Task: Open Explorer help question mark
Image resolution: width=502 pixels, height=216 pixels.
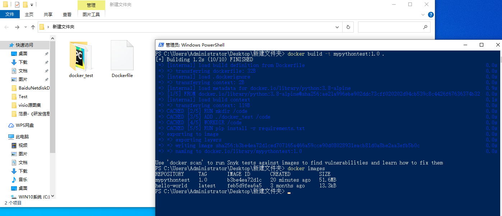Action: click(431, 15)
